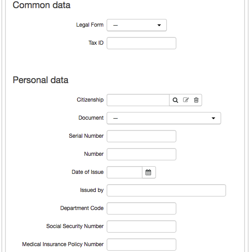Select the Serial Number input box
Viewport: 250px width, 252px height.
click(x=142, y=136)
